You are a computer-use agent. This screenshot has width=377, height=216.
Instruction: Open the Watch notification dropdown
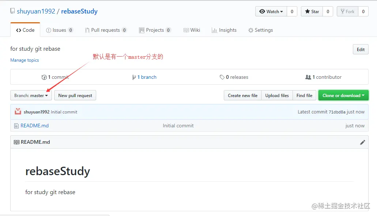click(x=271, y=11)
